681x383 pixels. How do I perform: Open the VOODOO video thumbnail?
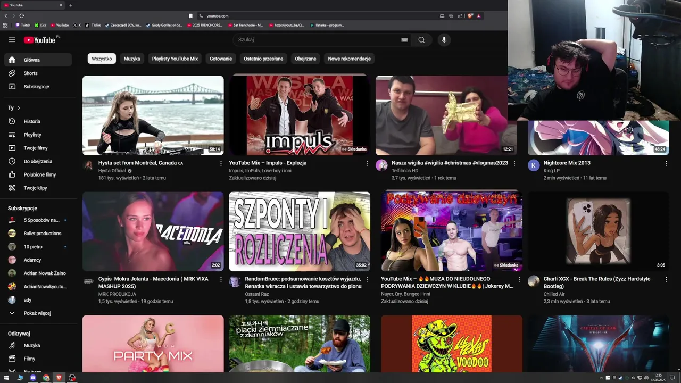click(x=452, y=344)
